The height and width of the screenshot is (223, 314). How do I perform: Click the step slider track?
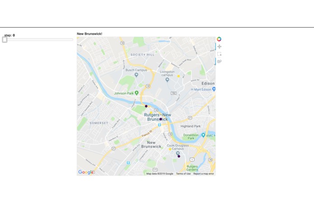pyautogui.click(x=38, y=40)
